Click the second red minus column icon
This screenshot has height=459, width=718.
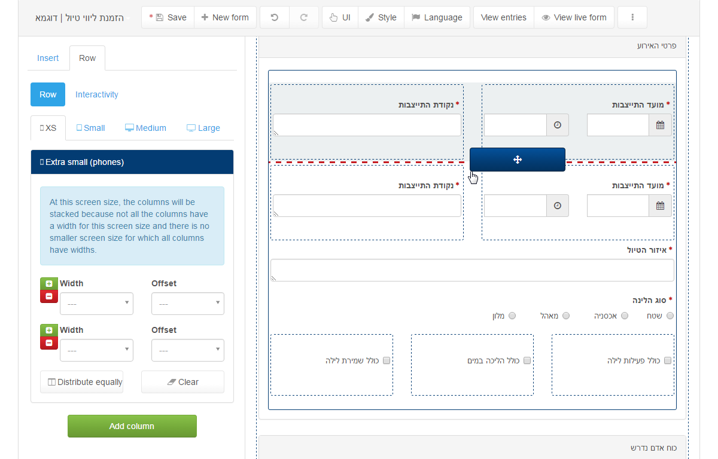[49, 343]
